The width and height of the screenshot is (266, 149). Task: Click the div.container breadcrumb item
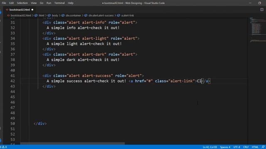[x=73, y=15]
